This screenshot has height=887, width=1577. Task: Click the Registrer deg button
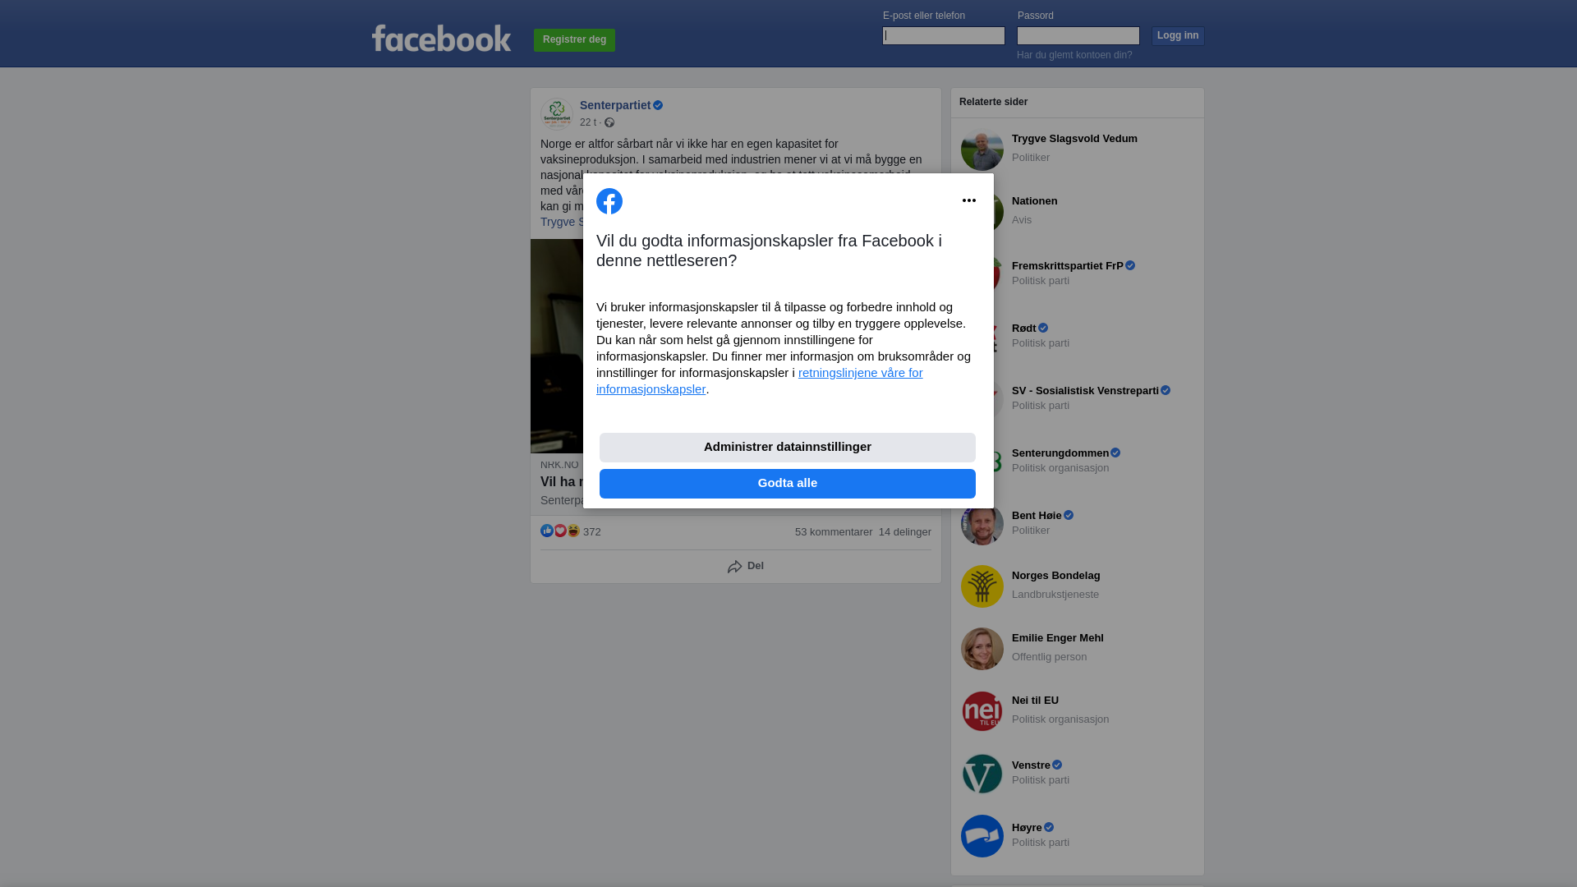[x=574, y=40]
